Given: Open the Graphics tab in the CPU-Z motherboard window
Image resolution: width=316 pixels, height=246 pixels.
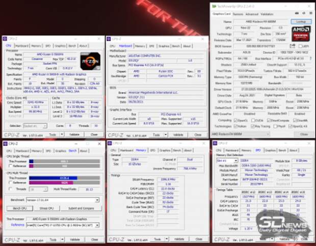Looking at the screenshot, I should pos(164,46).
